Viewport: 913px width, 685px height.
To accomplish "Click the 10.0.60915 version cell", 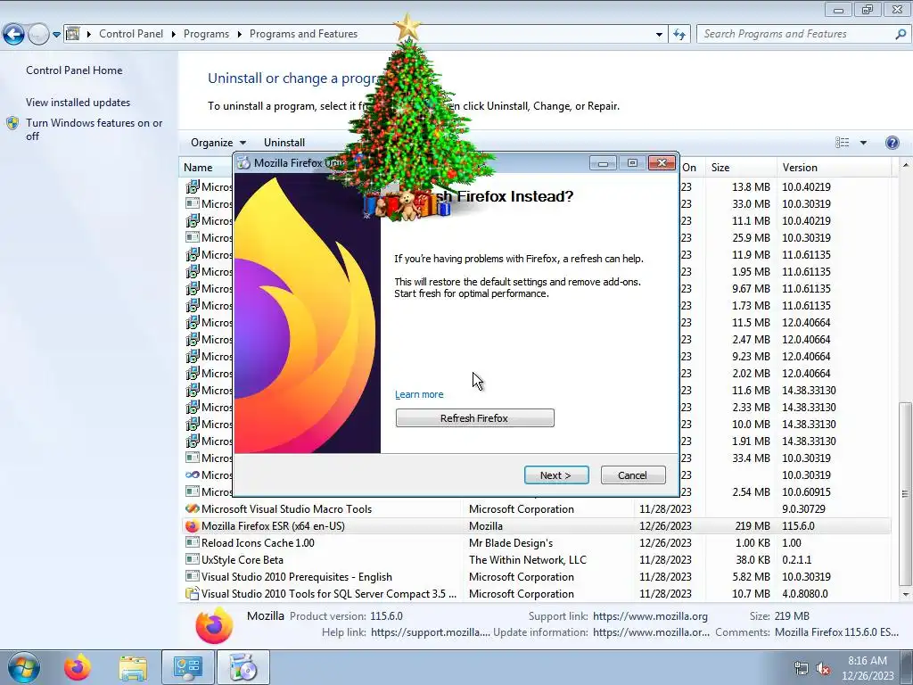I will click(x=806, y=491).
